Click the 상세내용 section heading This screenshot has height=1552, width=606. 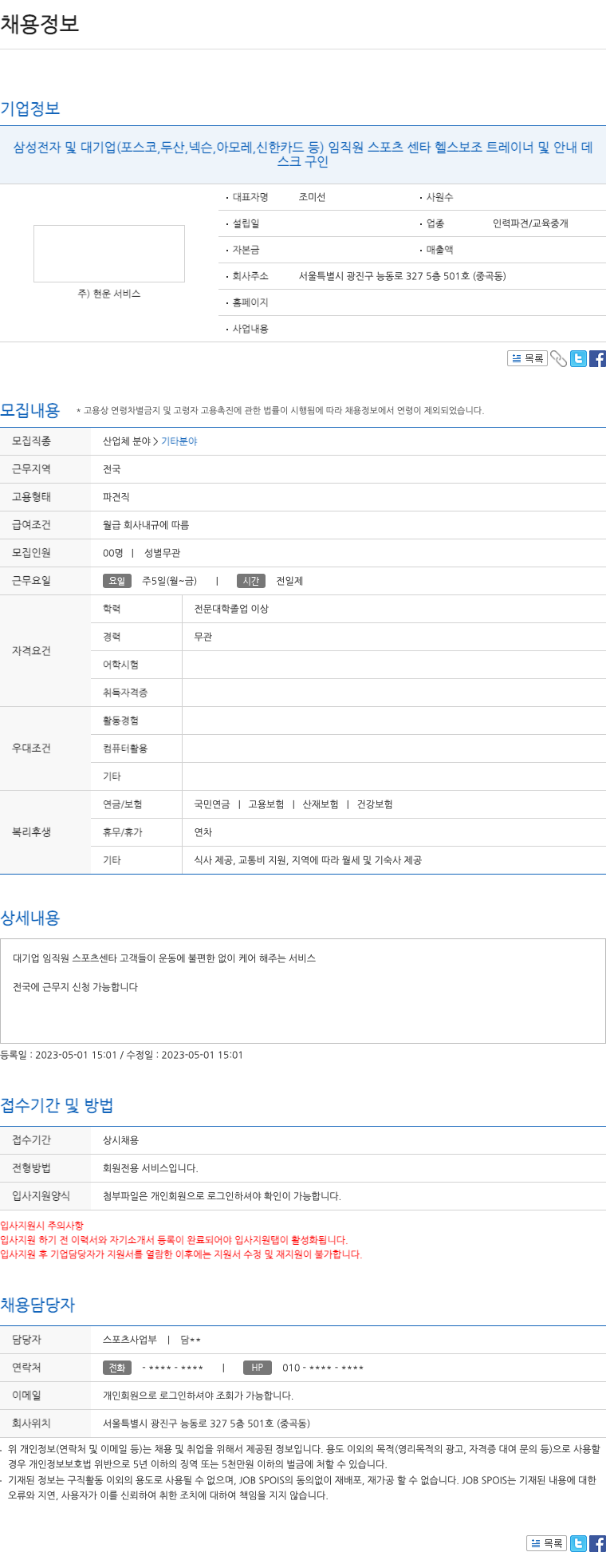pos(30,918)
